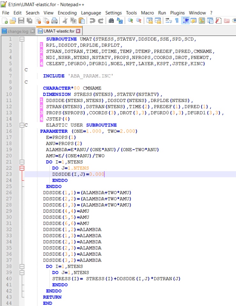Open File menu

coord(6,13)
